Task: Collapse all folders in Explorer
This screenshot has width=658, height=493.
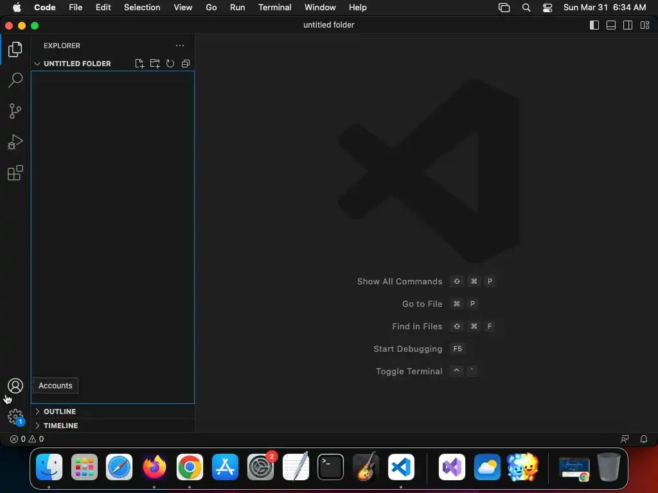Action: 186,64
